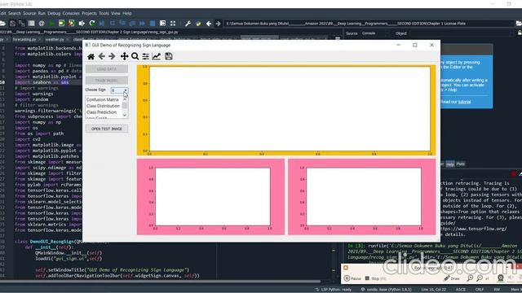The image size is (522, 293).
Task: Click the list's scrollbar thumb
Action: point(125,105)
